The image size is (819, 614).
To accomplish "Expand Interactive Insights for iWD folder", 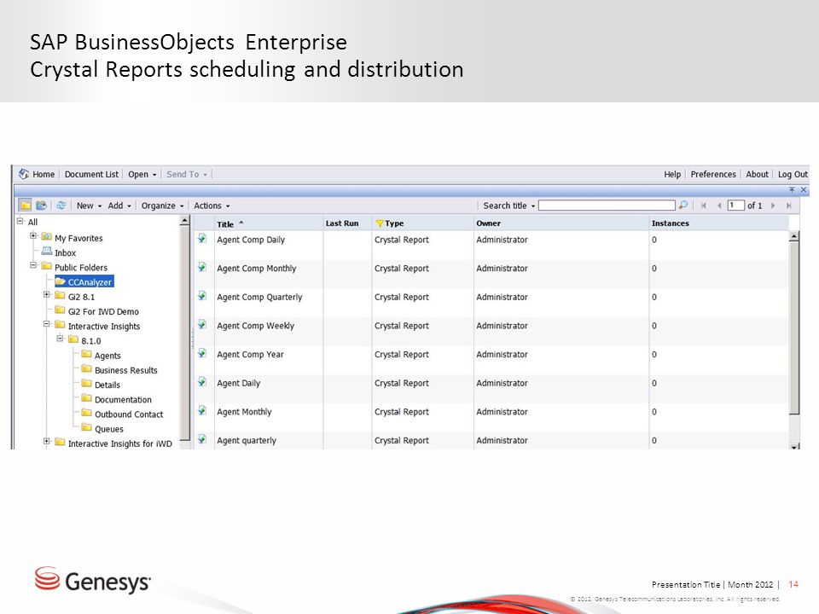I will (46, 441).
